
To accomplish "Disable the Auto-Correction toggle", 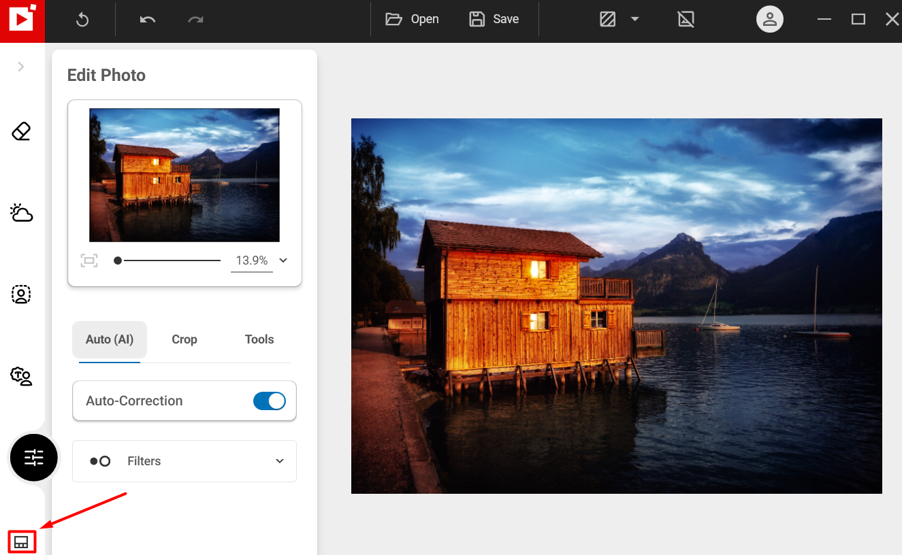I will [x=270, y=401].
